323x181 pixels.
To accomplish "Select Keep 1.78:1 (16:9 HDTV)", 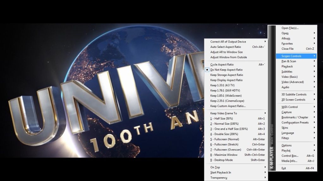I will [236, 90].
